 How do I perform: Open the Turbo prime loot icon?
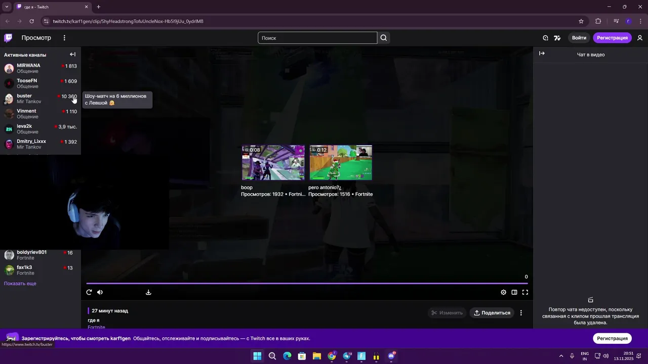545,38
